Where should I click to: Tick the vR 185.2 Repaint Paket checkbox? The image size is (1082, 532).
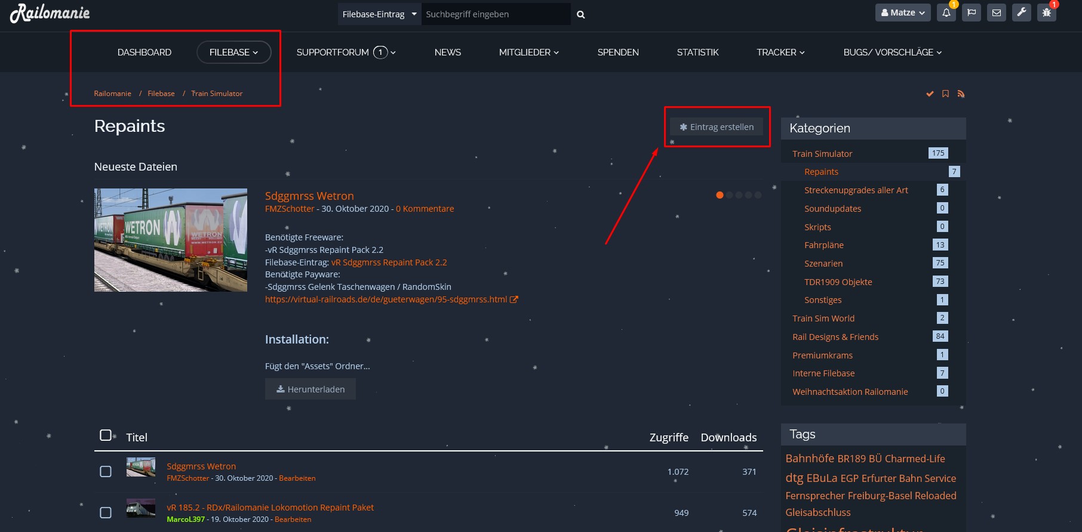(106, 513)
